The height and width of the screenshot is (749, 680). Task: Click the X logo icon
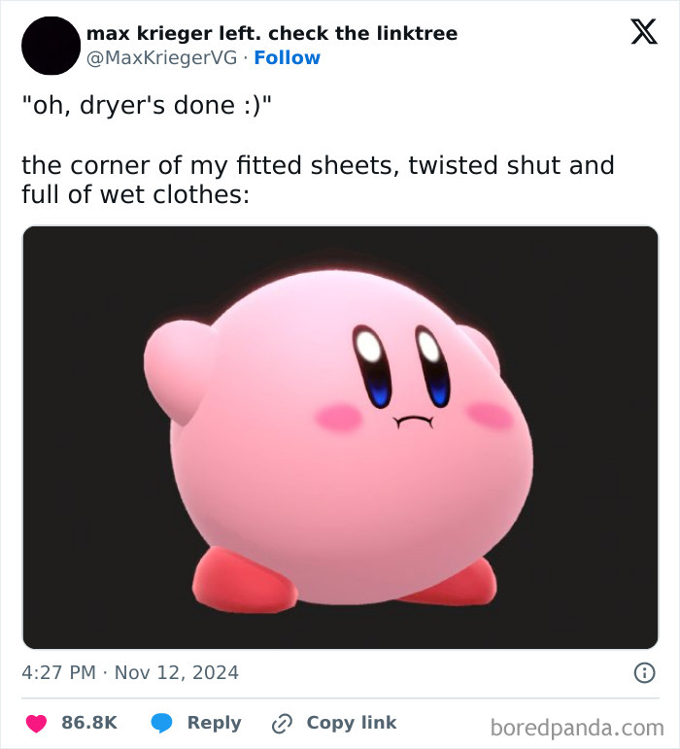[636, 33]
